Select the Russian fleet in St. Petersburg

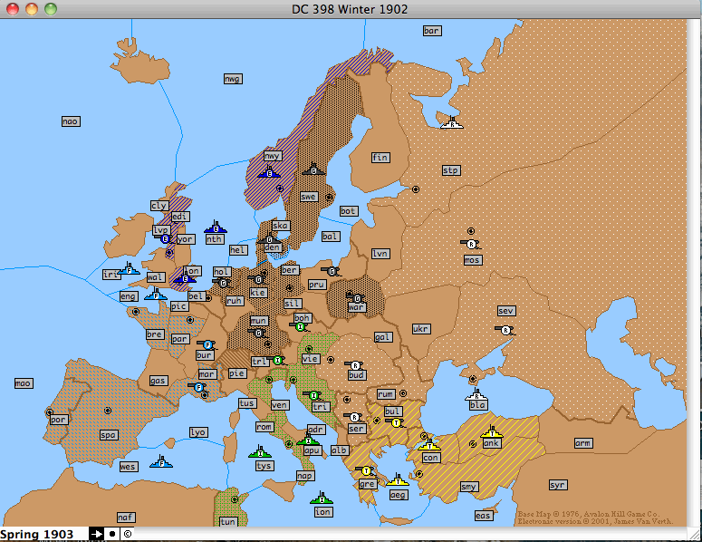[x=452, y=122]
